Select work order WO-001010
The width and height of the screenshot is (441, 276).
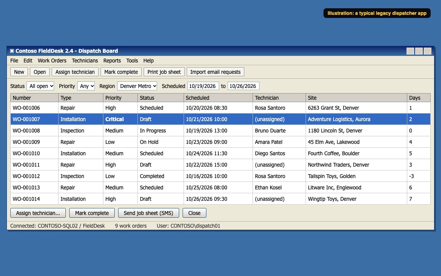[220, 153]
